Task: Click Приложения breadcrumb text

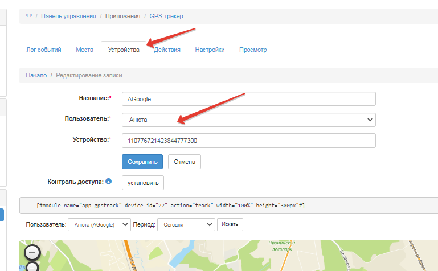Action: pyautogui.click(x=122, y=16)
